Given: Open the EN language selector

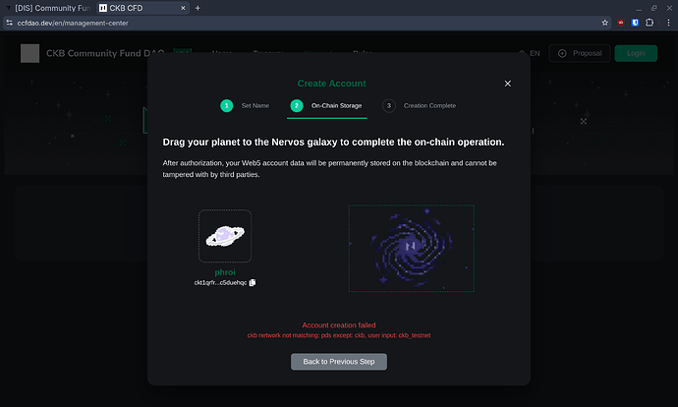Looking at the screenshot, I should (x=531, y=53).
